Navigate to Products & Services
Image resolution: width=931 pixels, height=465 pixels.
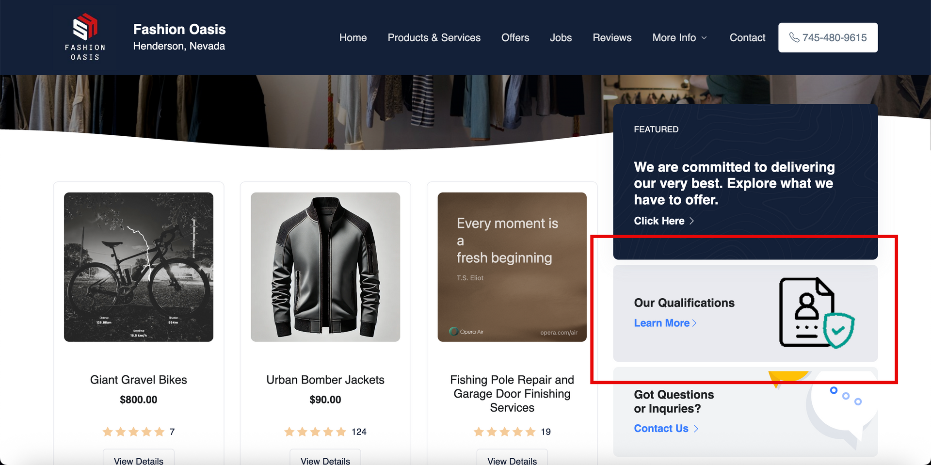(x=434, y=37)
